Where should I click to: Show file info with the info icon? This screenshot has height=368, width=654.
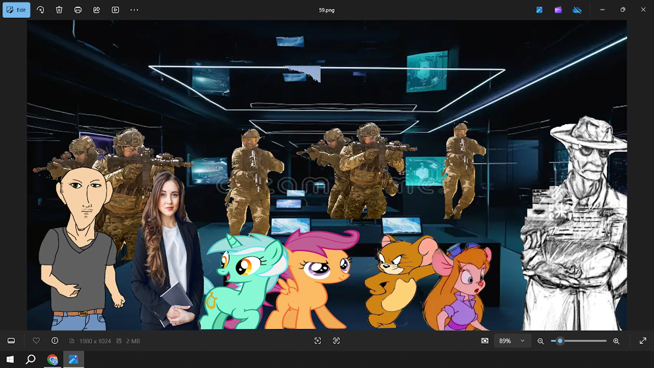click(x=54, y=341)
